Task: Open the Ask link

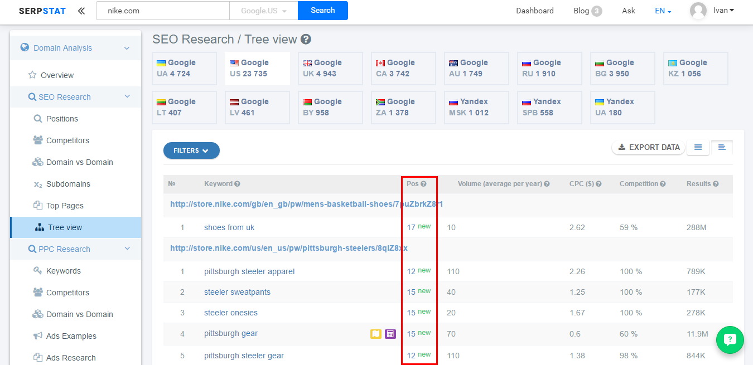Action: [x=629, y=11]
